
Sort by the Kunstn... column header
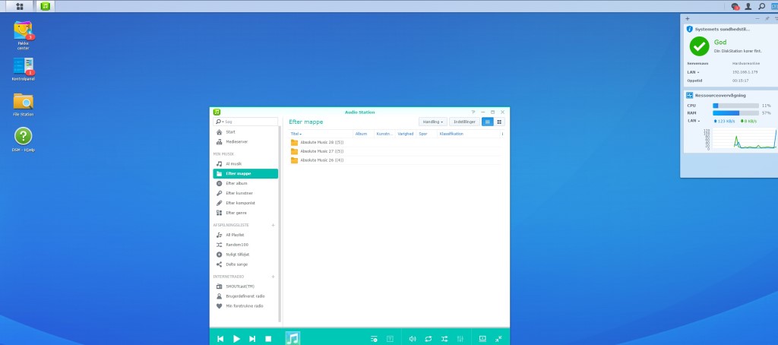tap(385, 134)
